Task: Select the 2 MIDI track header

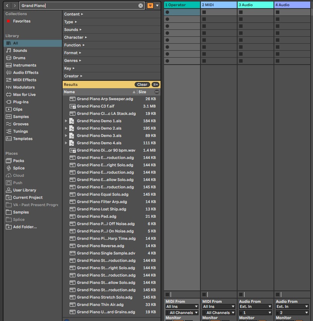Action: [219, 5]
